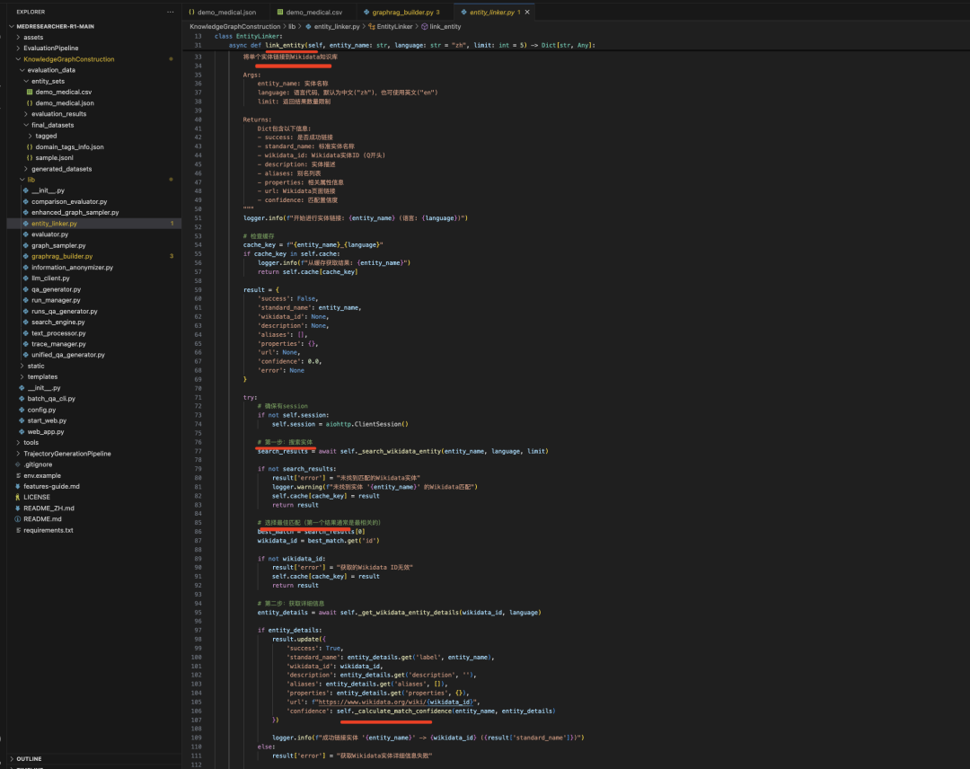The image size is (970, 769).
Task: Open llm_client.py file
Action: click(50, 278)
